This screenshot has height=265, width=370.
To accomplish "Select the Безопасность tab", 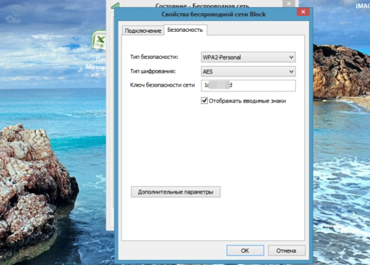I will [x=185, y=30].
